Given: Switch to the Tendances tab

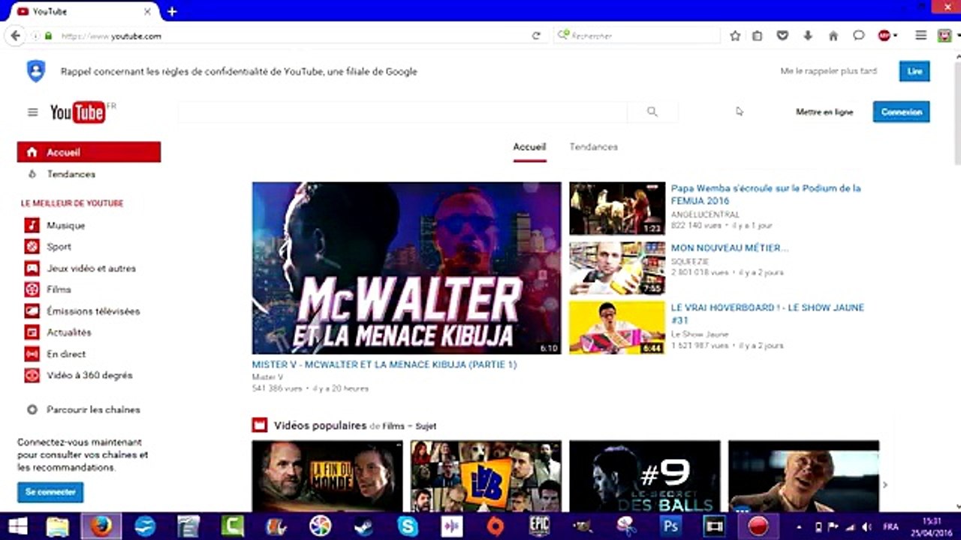Looking at the screenshot, I should click(593, 147).
